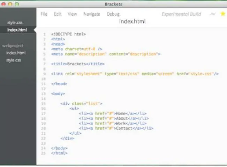227x167 pixels.
Task: Click the yellow star icon in toolbar
Action: point(223,14)
